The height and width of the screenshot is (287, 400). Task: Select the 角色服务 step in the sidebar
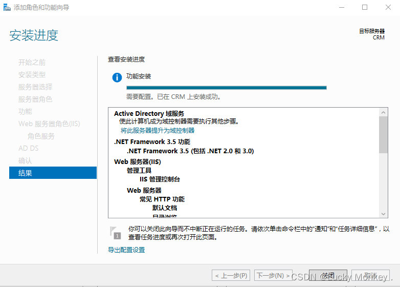[41, 136]
